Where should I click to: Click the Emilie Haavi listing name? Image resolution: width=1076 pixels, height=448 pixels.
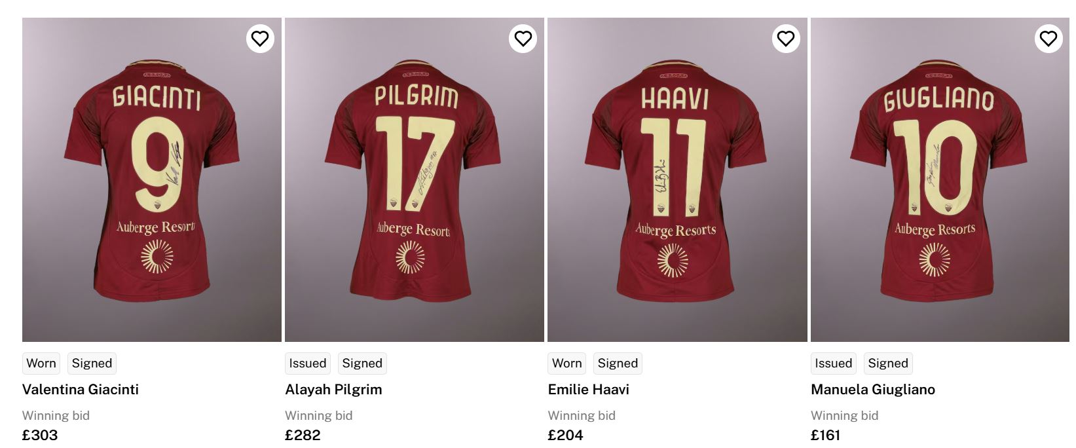point(588,390)
